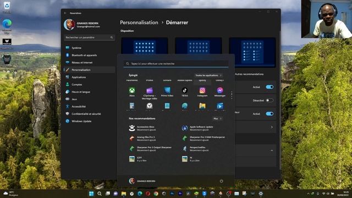Open Système in Settings sidebar

pyautogui.click(x=90, y=48)
